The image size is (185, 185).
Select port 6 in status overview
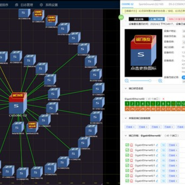(153, 104)
